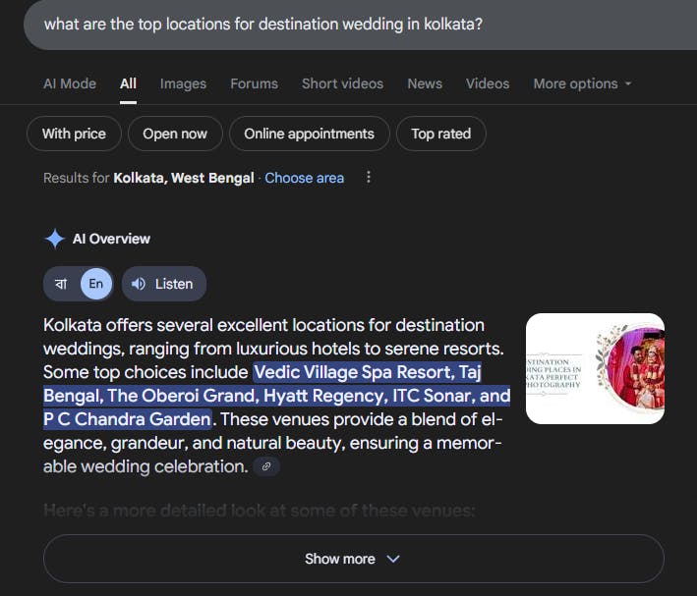Open the wedding photography thumbnail image

[595, 368]
